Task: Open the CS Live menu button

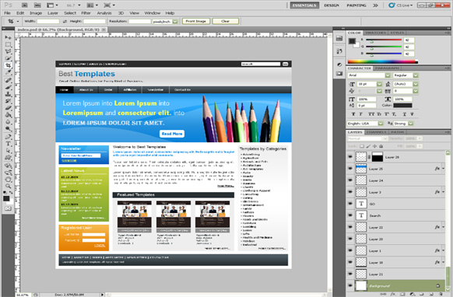Action: [401, 5]
